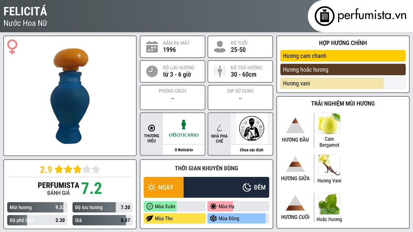Click the O Boticário brand logo
The image size is (413, 232).
coord(184,129)
